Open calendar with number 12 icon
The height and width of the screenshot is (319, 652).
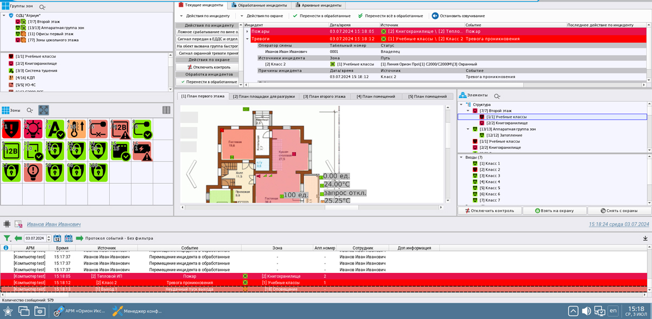tap(57, 238)
